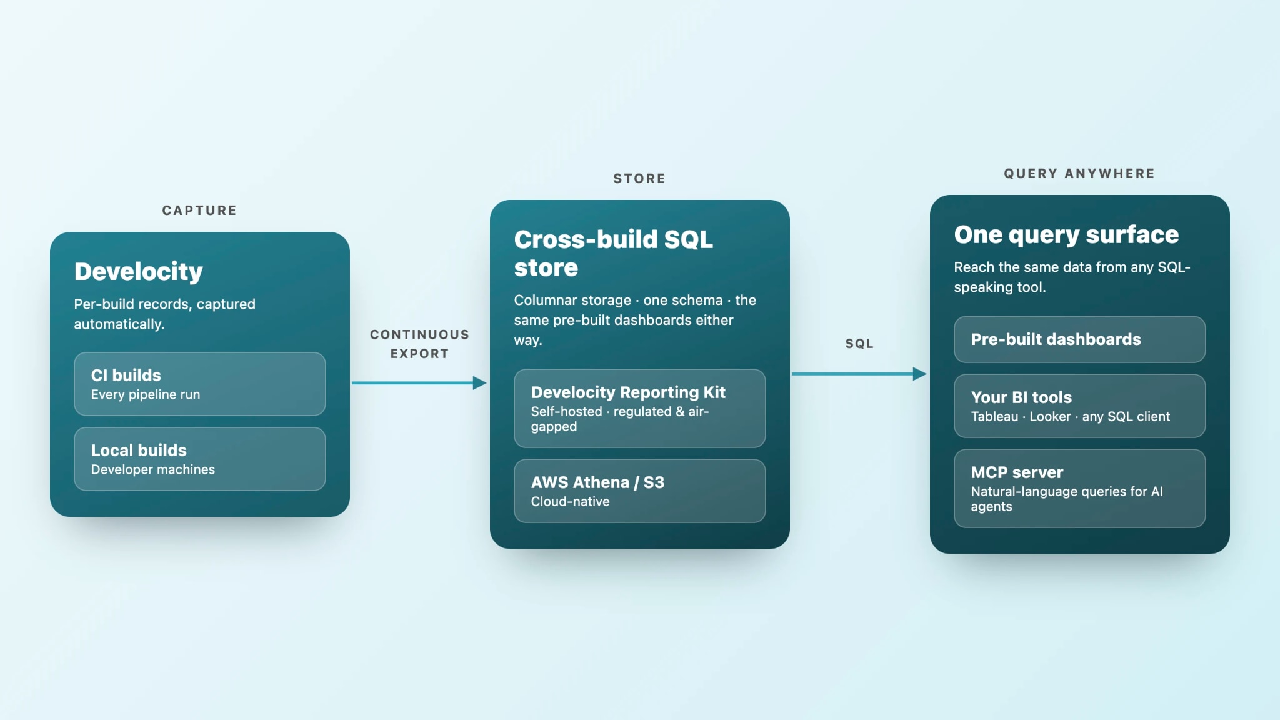1280x720 pixels.
Task: Click the 'Every pipeline run' subtitle
Action: [146, 394]
